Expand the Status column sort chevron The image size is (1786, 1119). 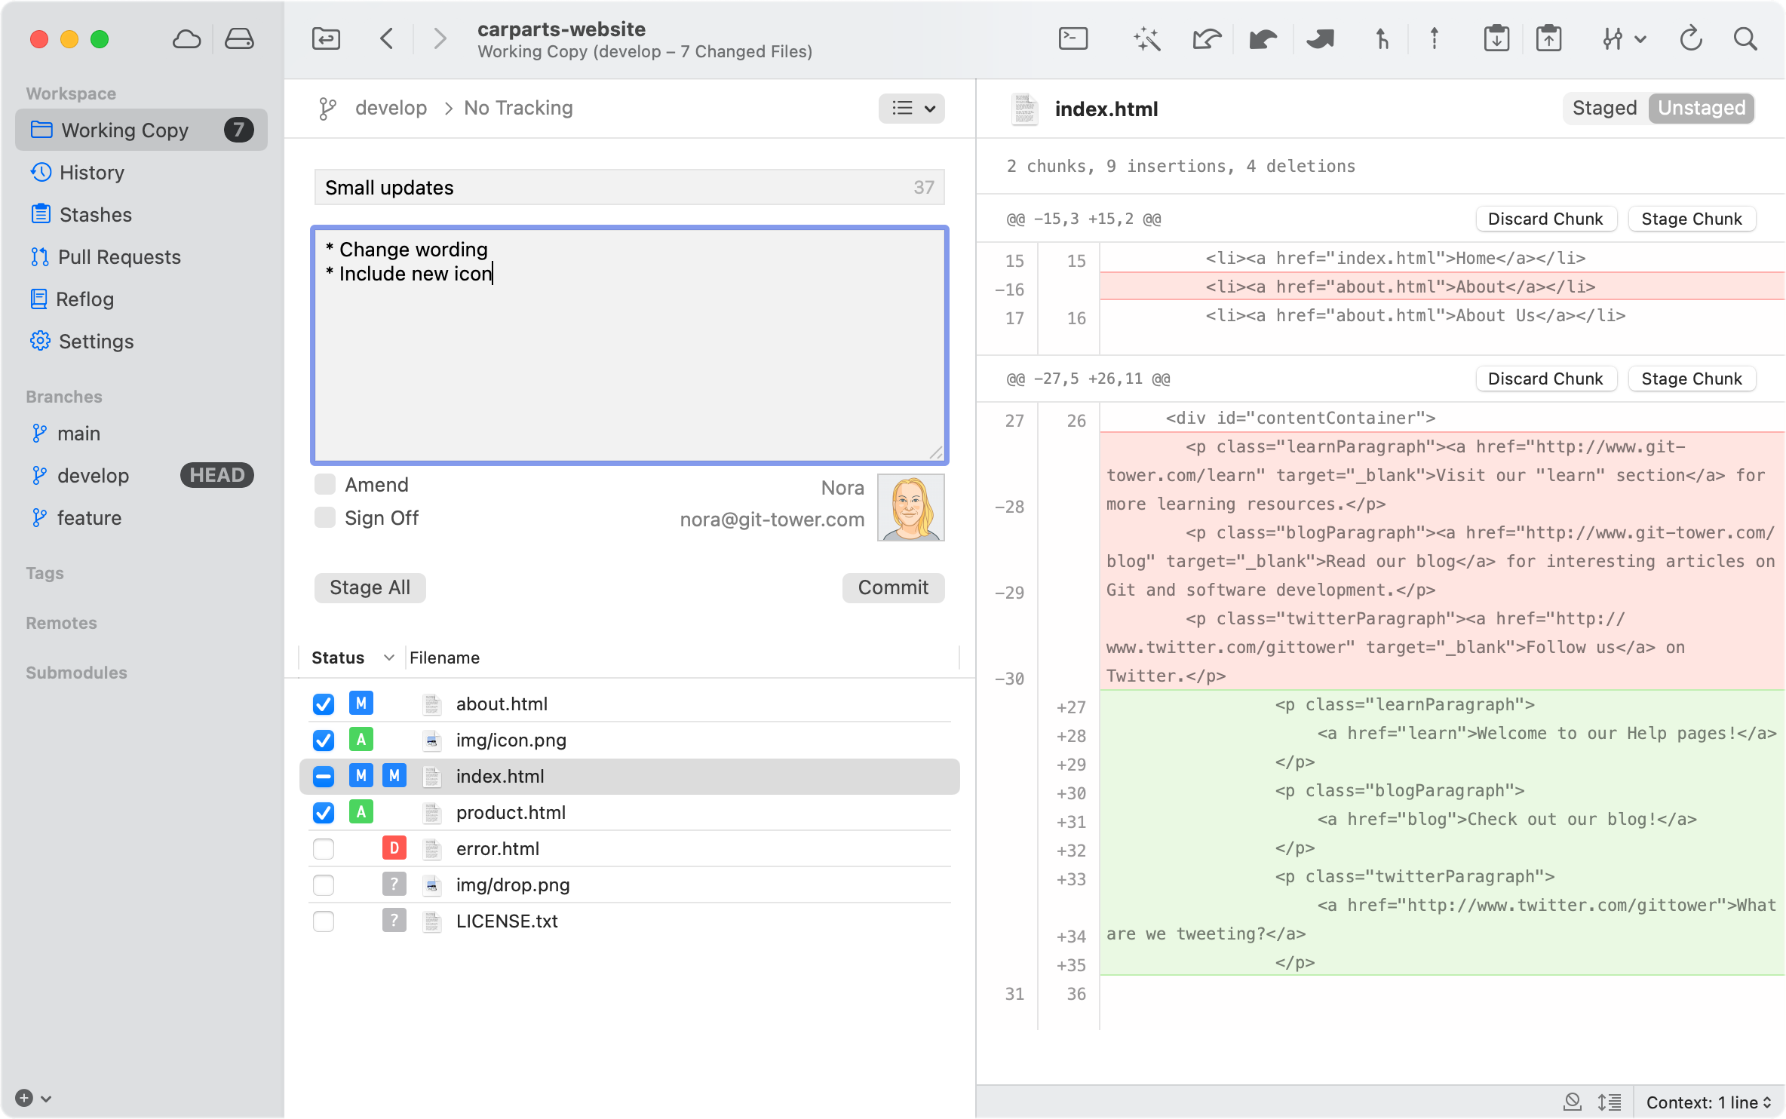389,658
